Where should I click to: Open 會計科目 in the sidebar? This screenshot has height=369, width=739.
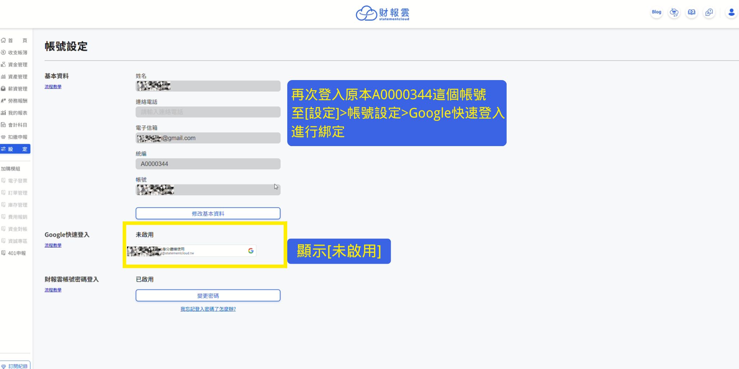pyautogui.click(x=14, y=125)
